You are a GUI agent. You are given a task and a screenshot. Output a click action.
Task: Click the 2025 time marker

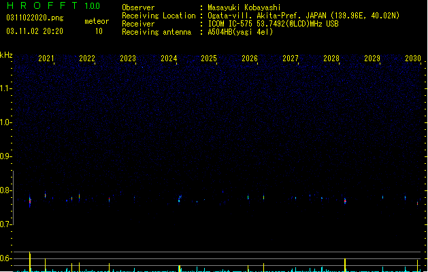pos(209,58)
